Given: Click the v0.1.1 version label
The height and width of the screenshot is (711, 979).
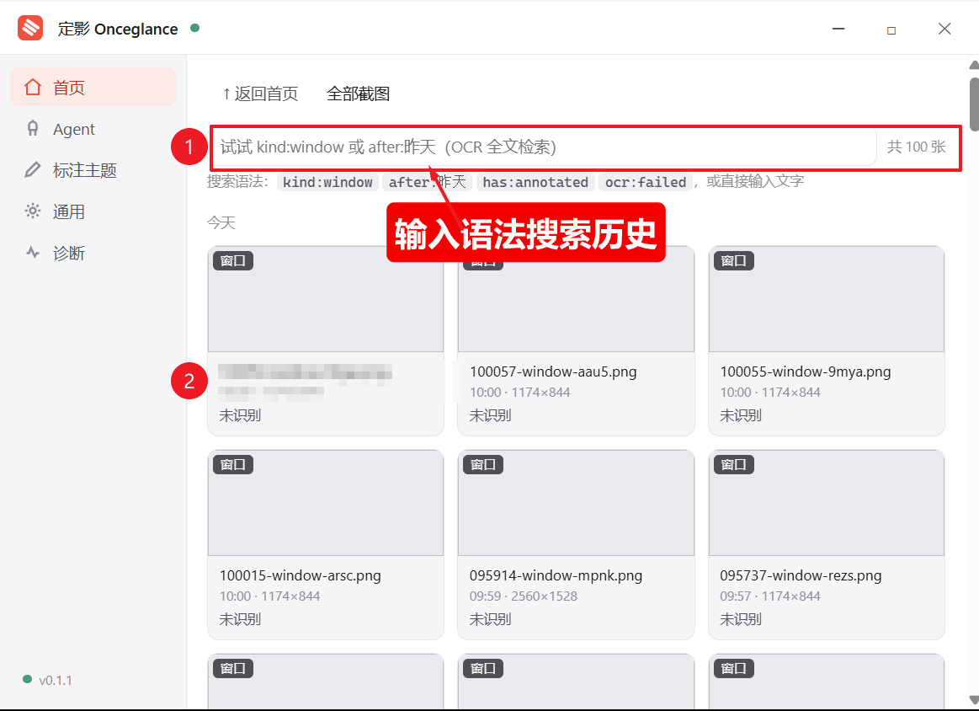Looking at the screenshot, I should click(56, 681).
